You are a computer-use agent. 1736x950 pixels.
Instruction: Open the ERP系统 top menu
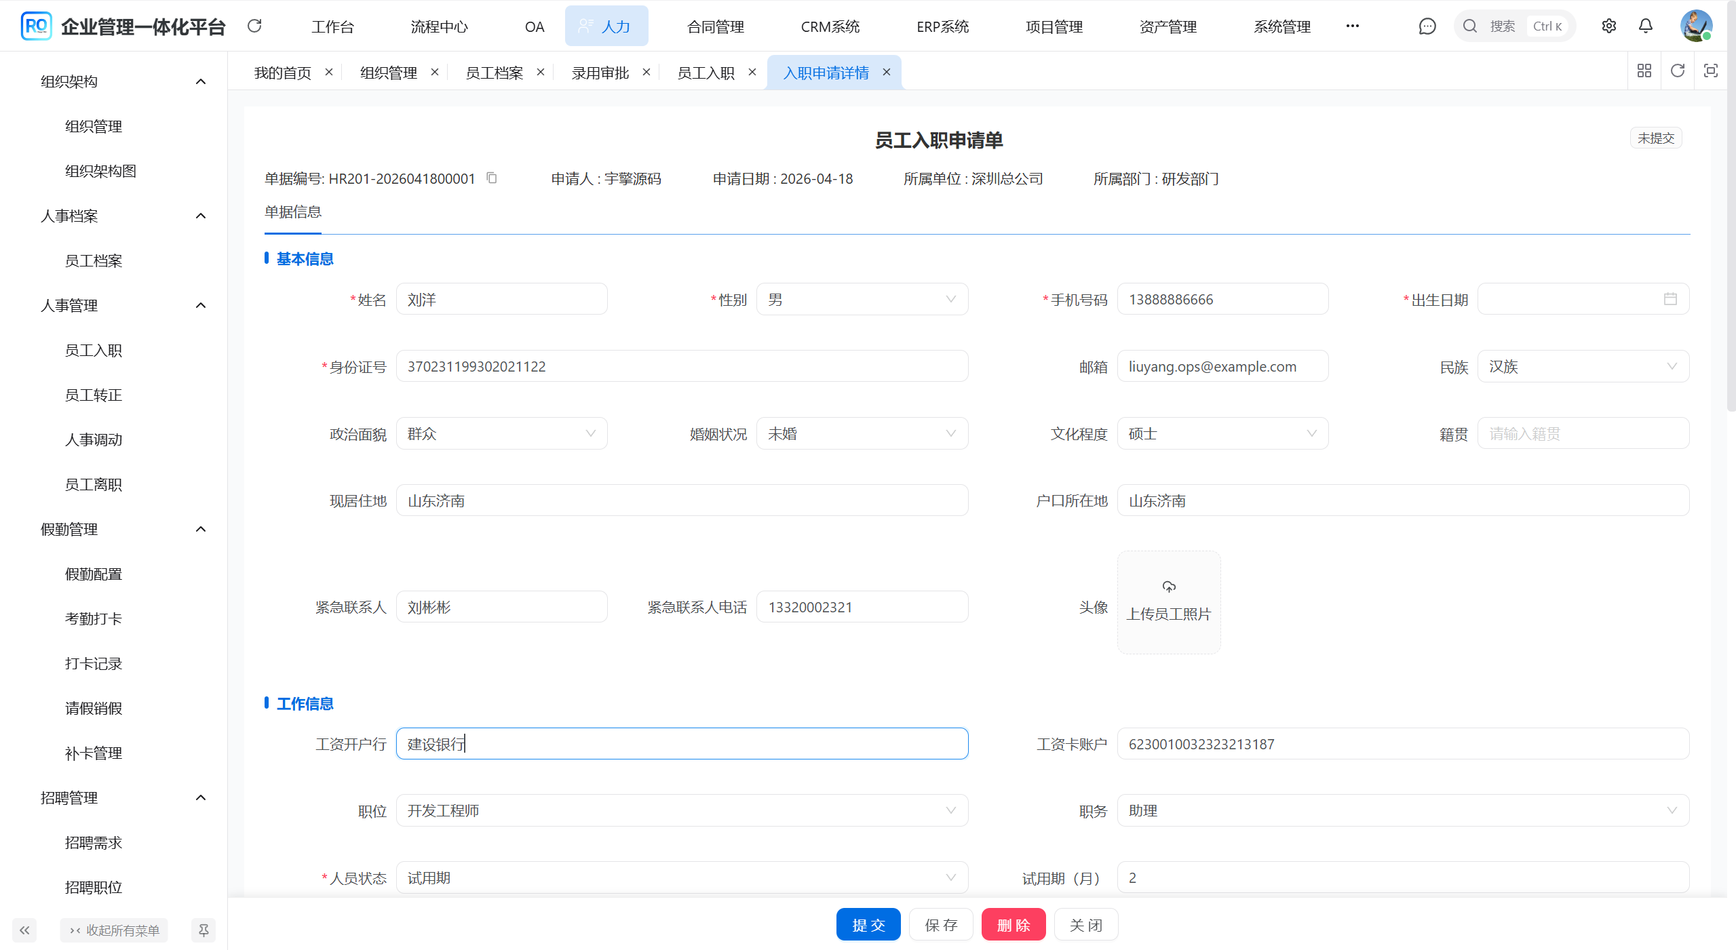(942, 26)
